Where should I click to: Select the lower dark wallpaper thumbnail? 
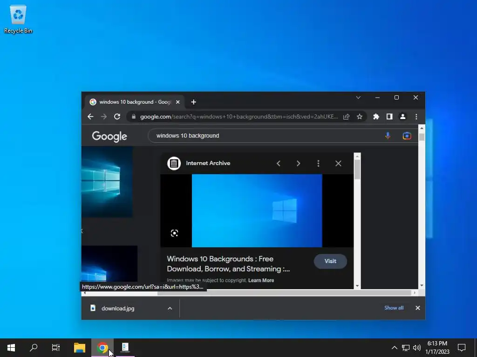tap(109, 264)
